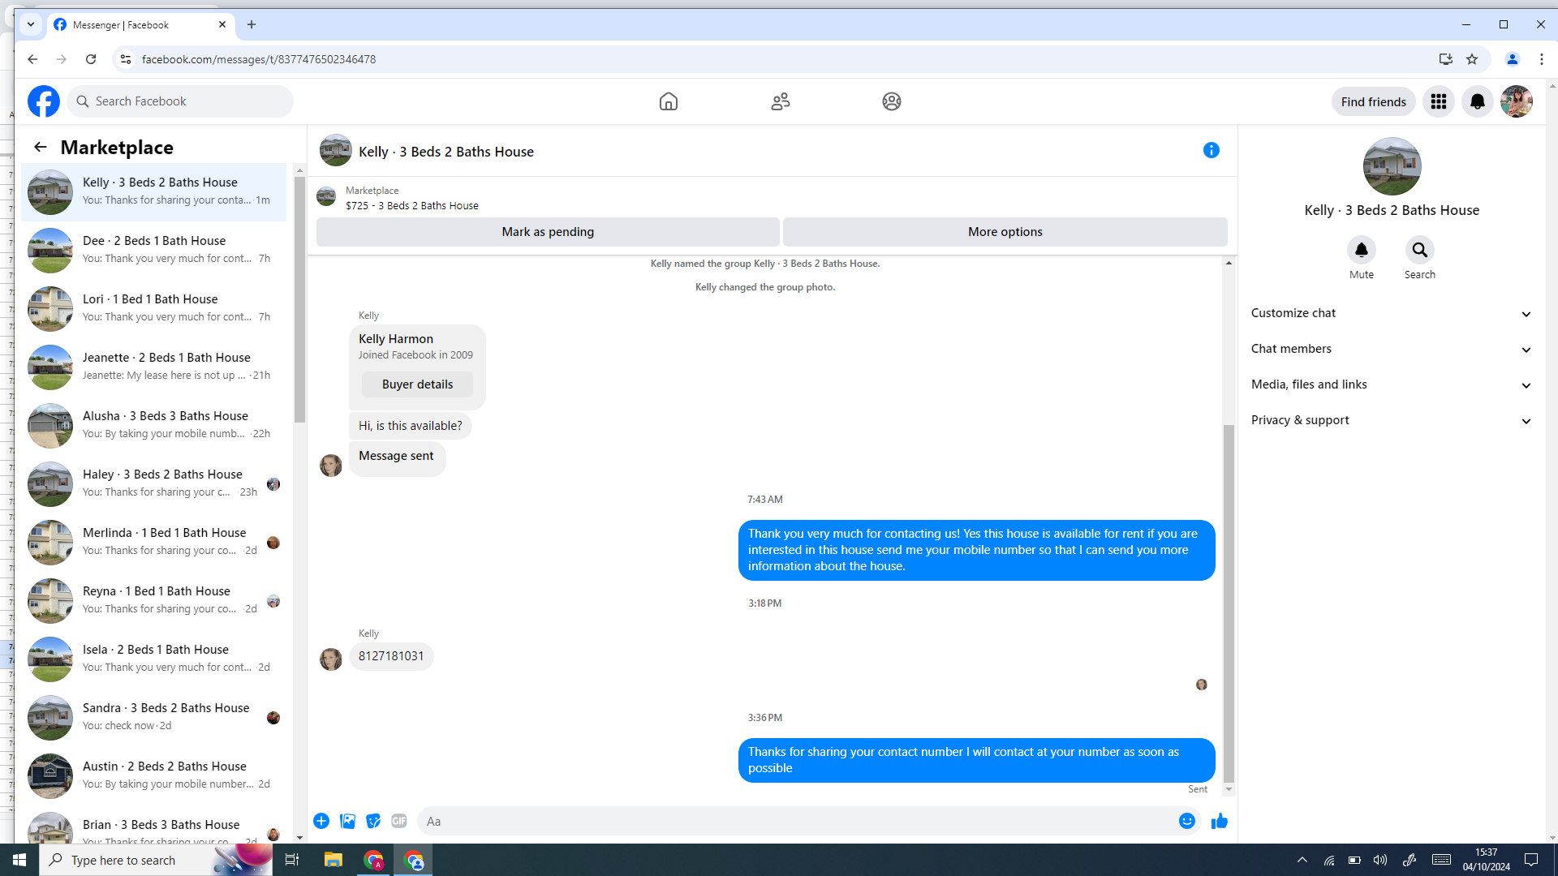Screen dimensions: 1558x876
Task: Expand the Customize chat section
Action: [1391, 313]
